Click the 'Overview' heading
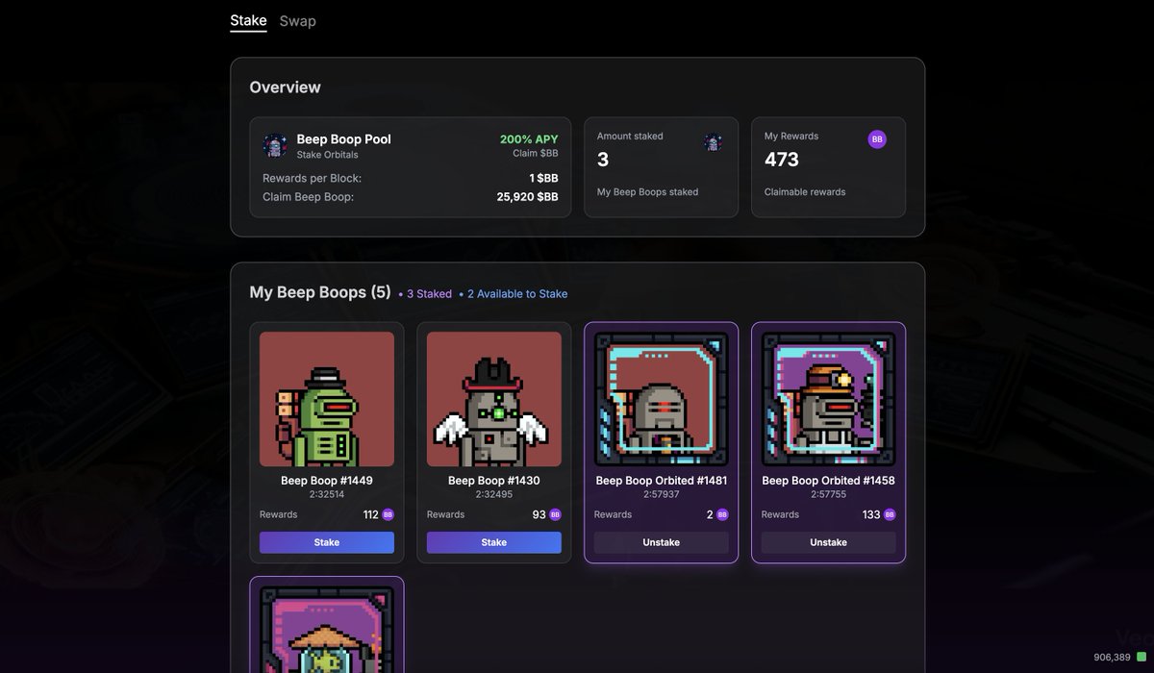The image size is (1154, 673). click(x=286, y=87)
